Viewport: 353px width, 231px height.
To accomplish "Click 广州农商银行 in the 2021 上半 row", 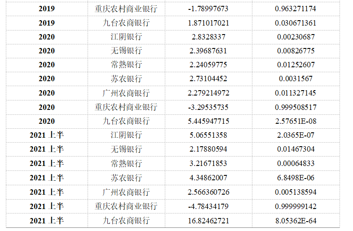I will (126, 192).
